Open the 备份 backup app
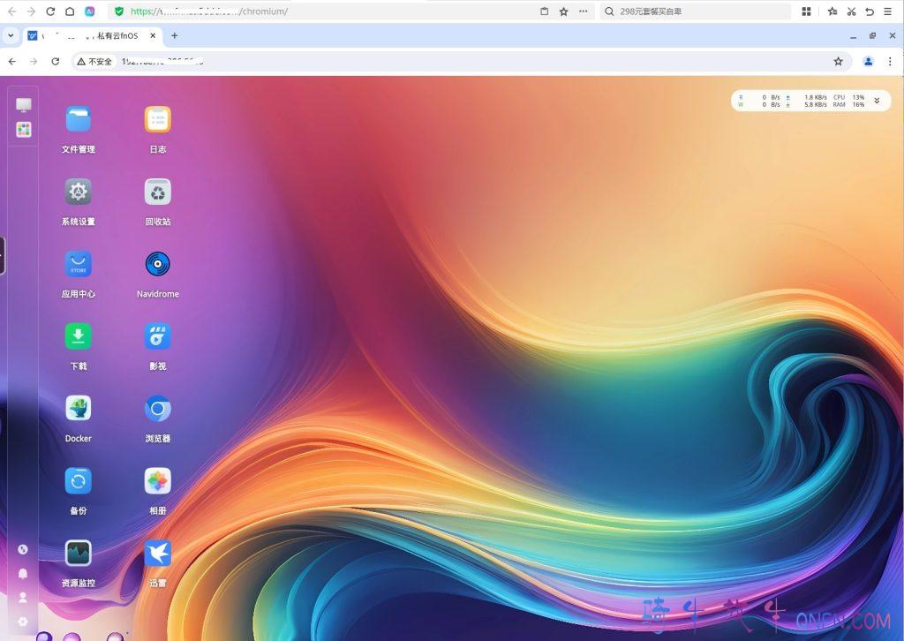 pyautogui.click(x=79, y=481)
